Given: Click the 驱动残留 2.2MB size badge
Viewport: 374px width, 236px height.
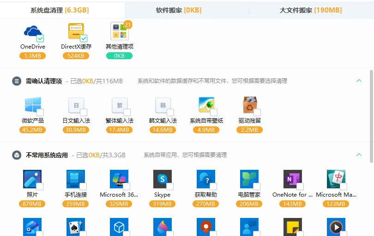Looking at the screenshot, I should [x=249, y=130].
